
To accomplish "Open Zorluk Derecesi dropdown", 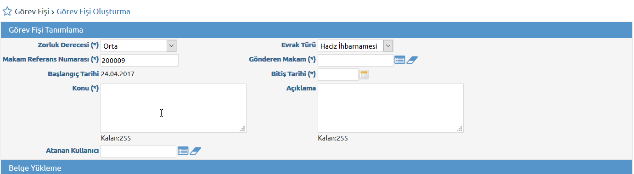I will click(x=139, y=45).
